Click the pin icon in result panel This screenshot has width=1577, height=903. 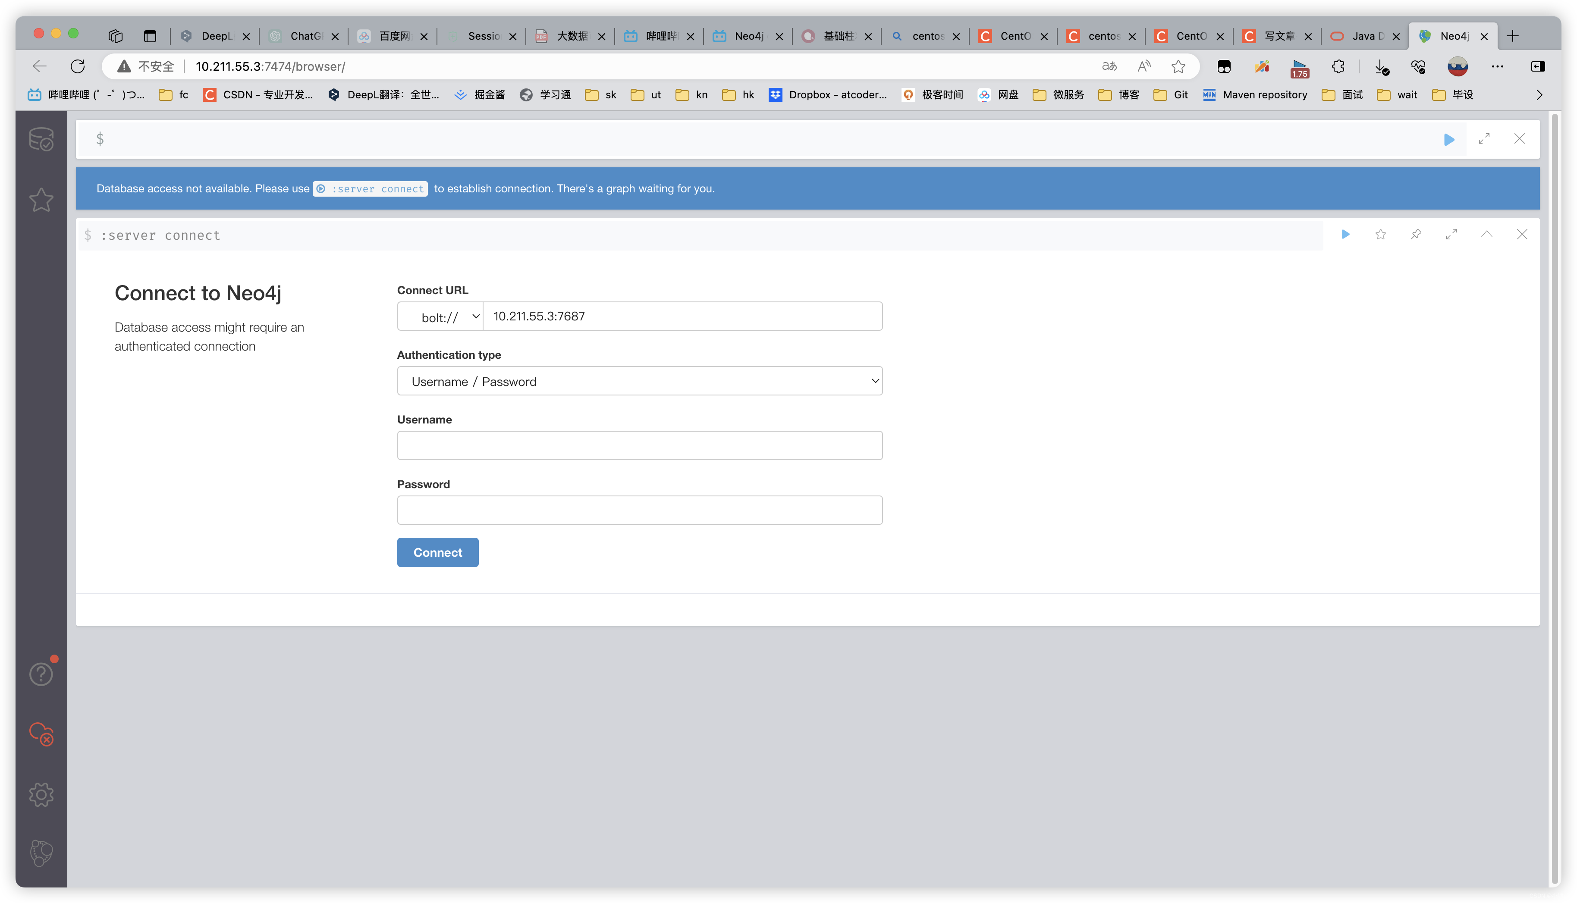[x=1417, y=235]
